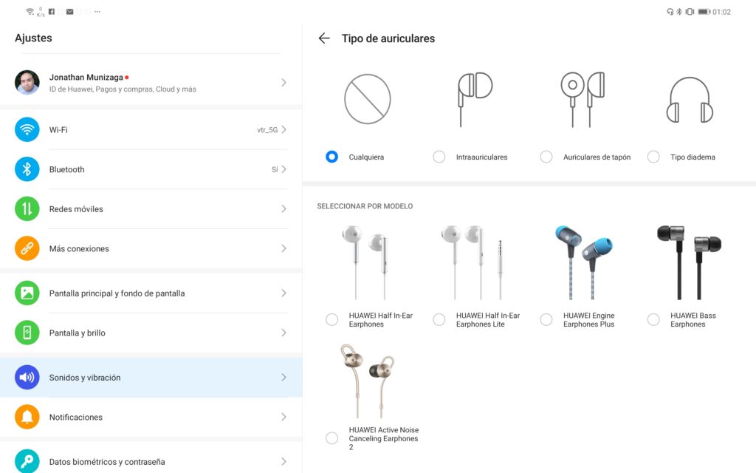Select the Intraauriculares radio option
Image resolution: width=756 pixels, height=473 pixels.
[x=439, y=157]
